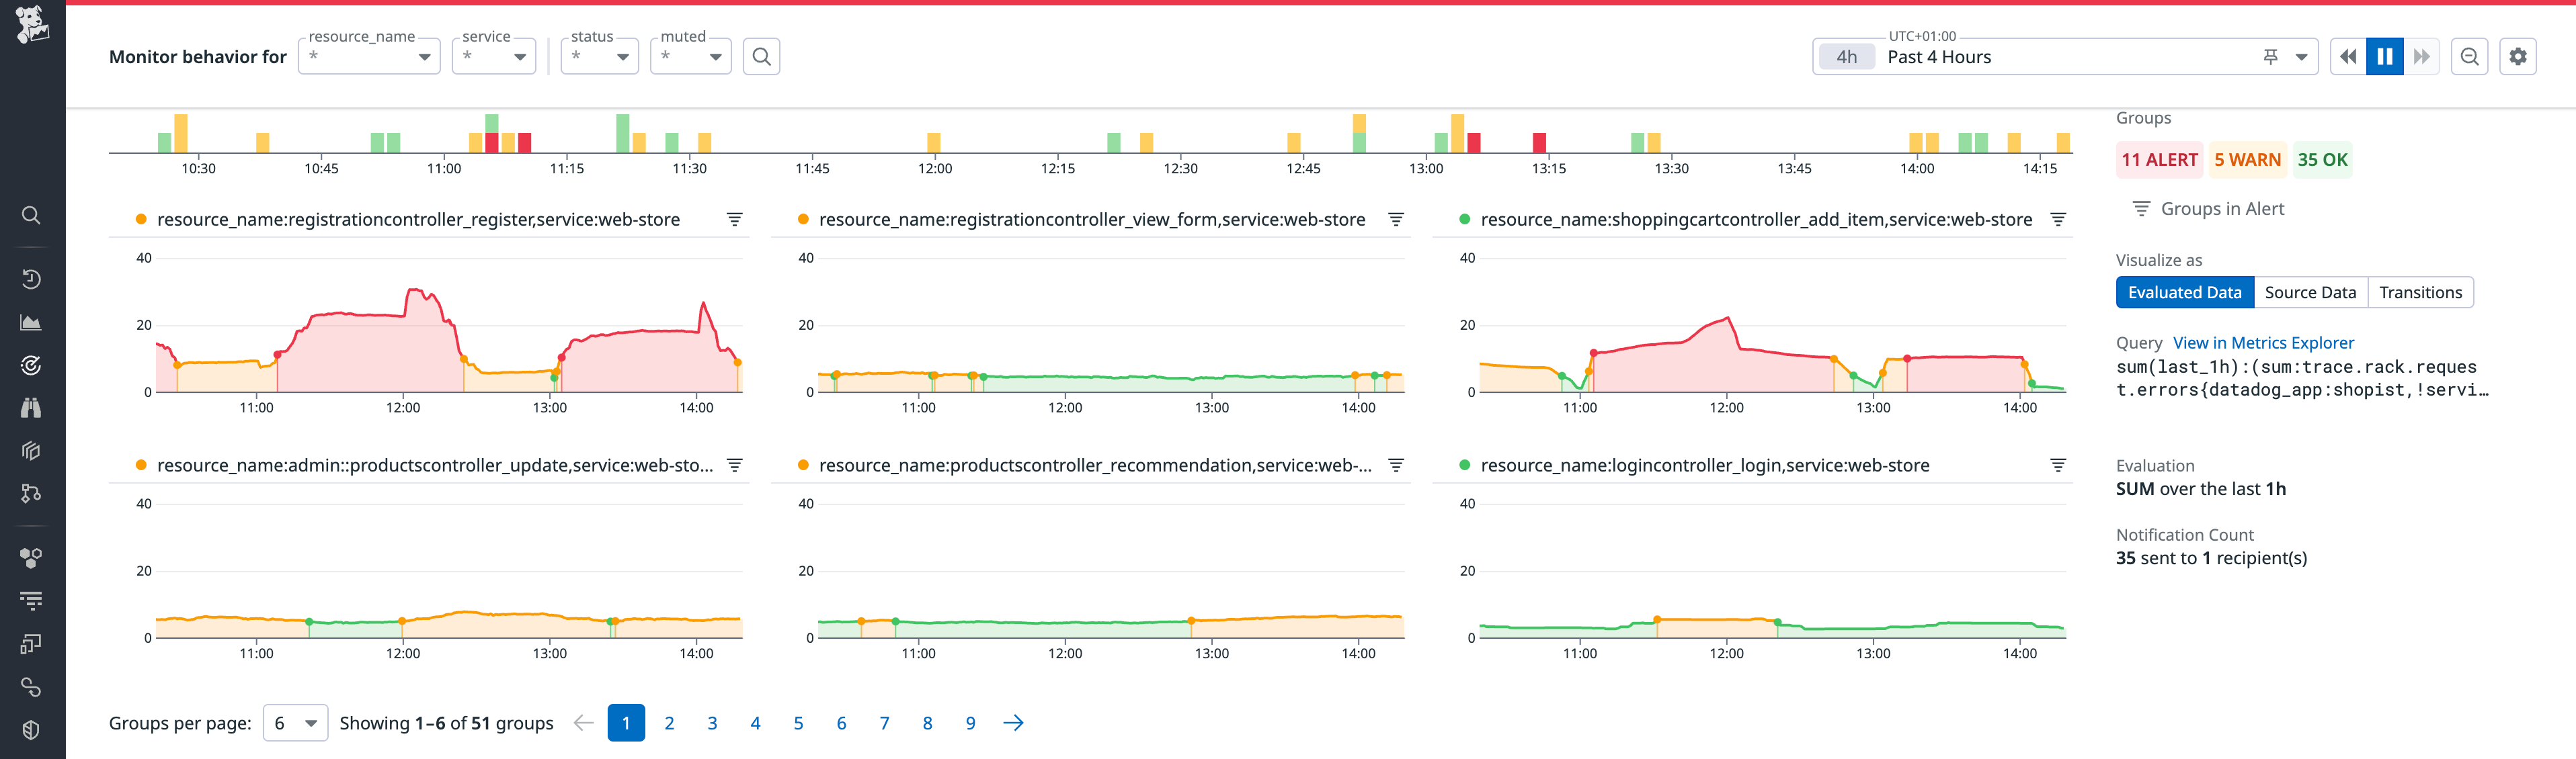
Task: Open View in Metrics Explorer link
Action: tap(2263, 343)
